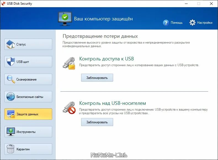Click the Предотвращение потери данных title
This screenshot has width=218, height=160.
tap(100, 36)
